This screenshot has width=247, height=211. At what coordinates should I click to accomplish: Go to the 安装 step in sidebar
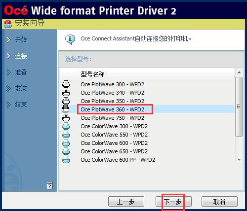(21, 88)
